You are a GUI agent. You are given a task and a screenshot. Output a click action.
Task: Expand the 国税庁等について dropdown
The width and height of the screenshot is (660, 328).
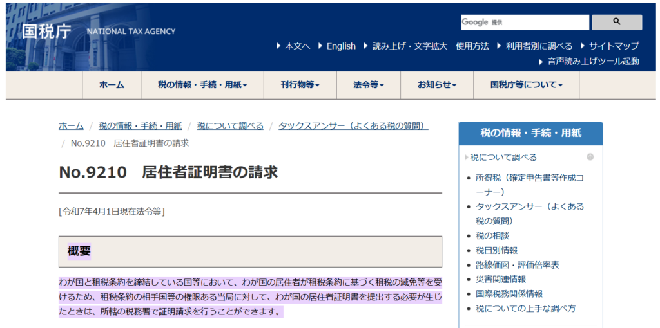526,85
